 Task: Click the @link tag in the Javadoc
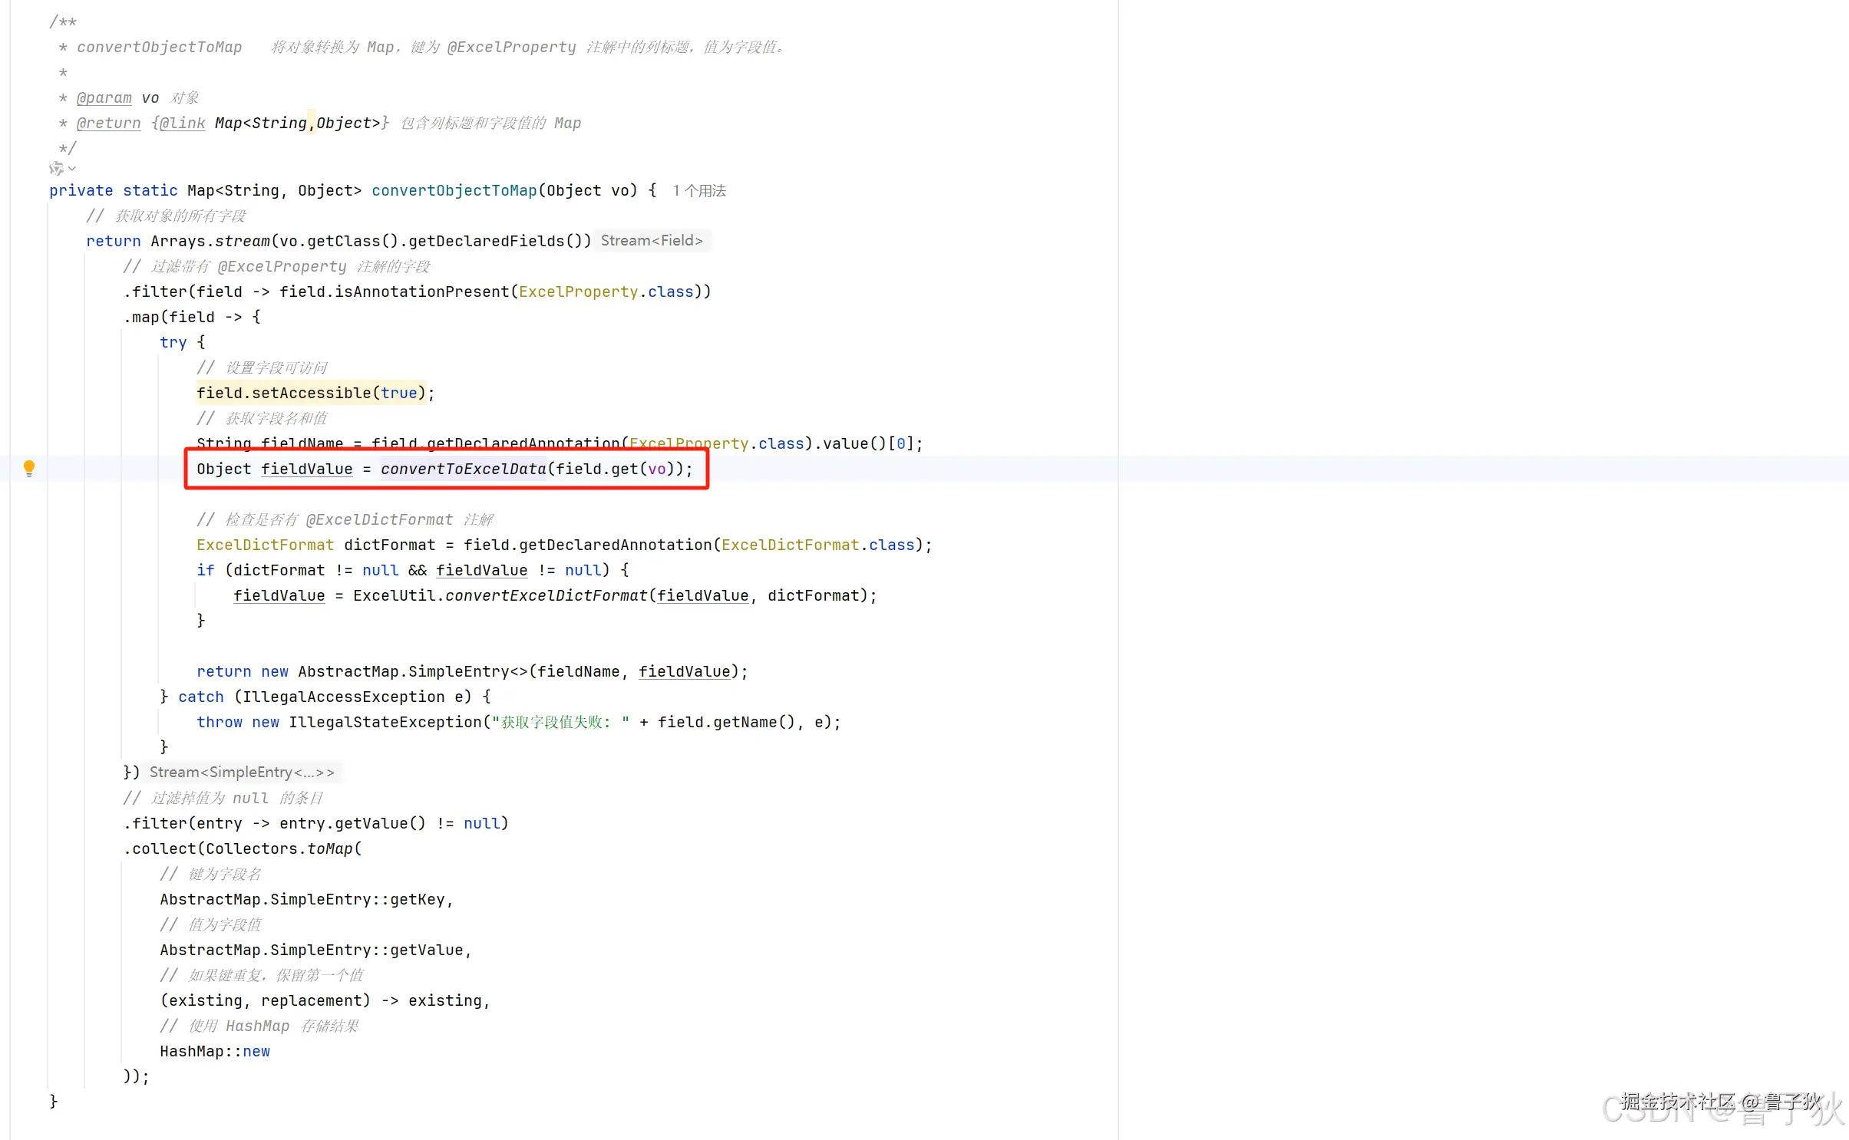(183, 123)
